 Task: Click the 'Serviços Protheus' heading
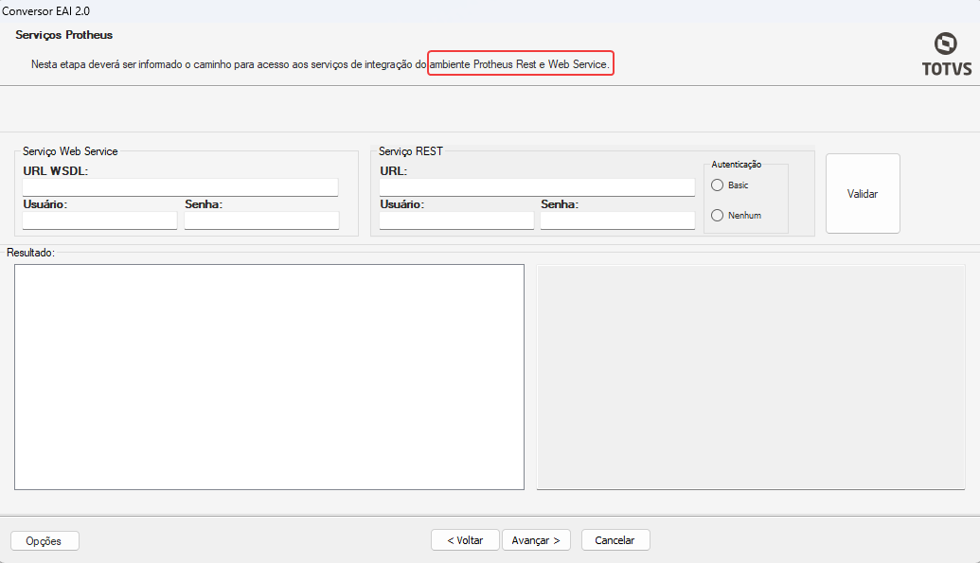(63, 35)
